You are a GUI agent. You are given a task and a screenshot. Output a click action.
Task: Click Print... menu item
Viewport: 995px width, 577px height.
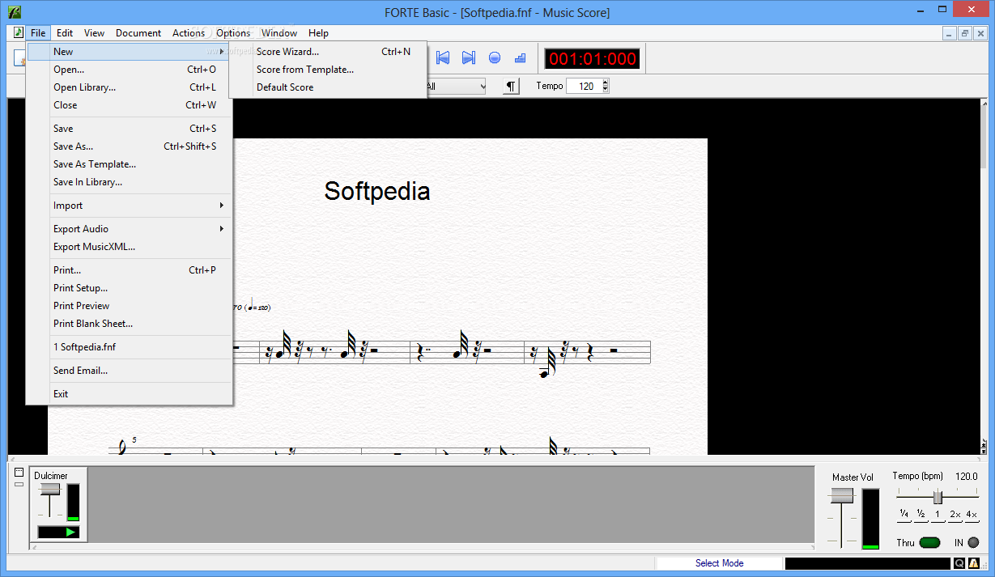point(130,270)
